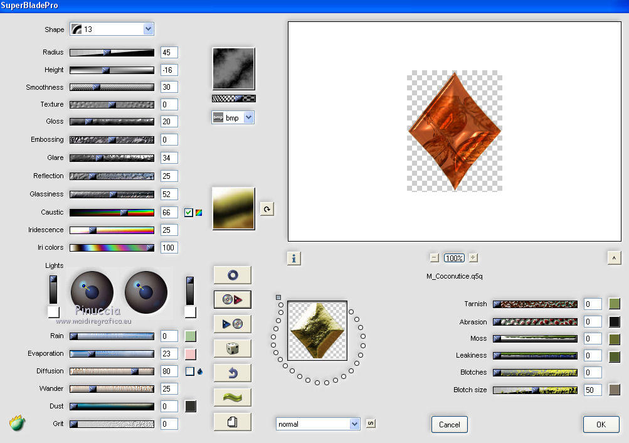Click the Cancel button
The width and height of the screenshot is (629, 443).
[449, 424]
